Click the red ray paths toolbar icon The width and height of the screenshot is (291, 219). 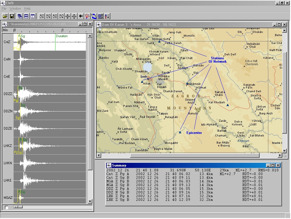[87, 16]
